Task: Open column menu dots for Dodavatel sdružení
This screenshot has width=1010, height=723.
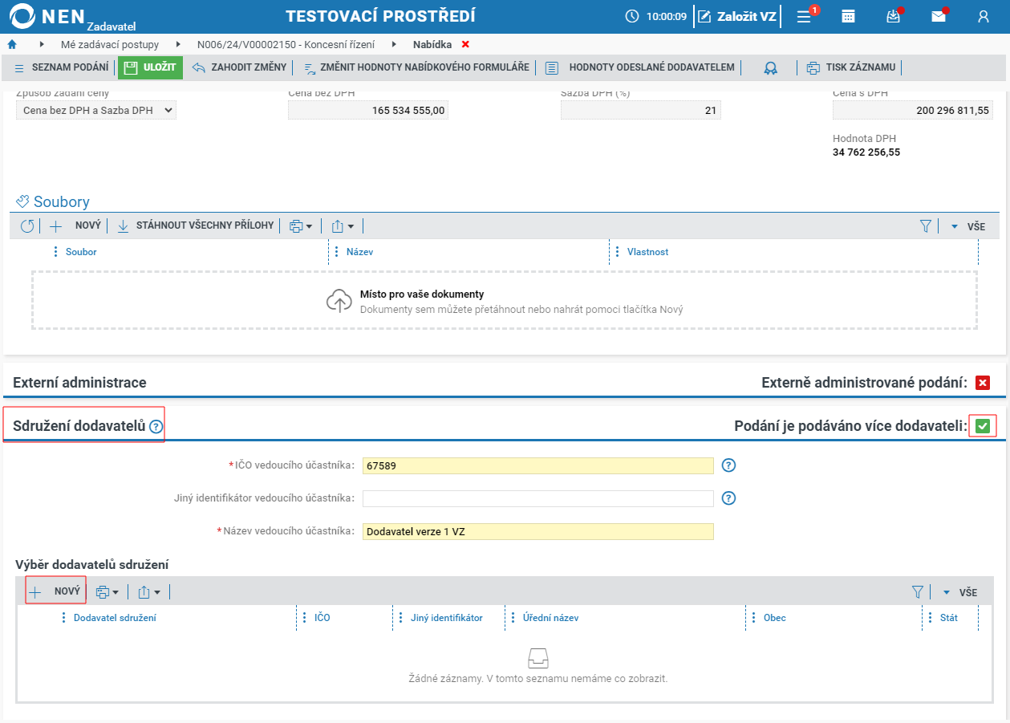Action: point(63,618)
